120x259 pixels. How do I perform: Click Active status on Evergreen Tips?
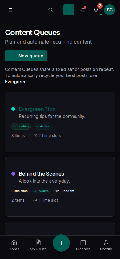pyautogui.click(x=43, y=126)
